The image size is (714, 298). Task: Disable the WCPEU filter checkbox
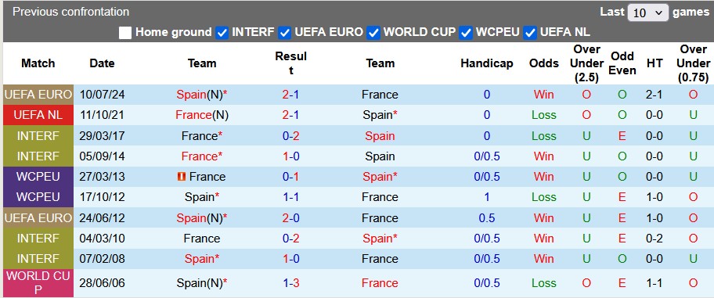[466, 32]
